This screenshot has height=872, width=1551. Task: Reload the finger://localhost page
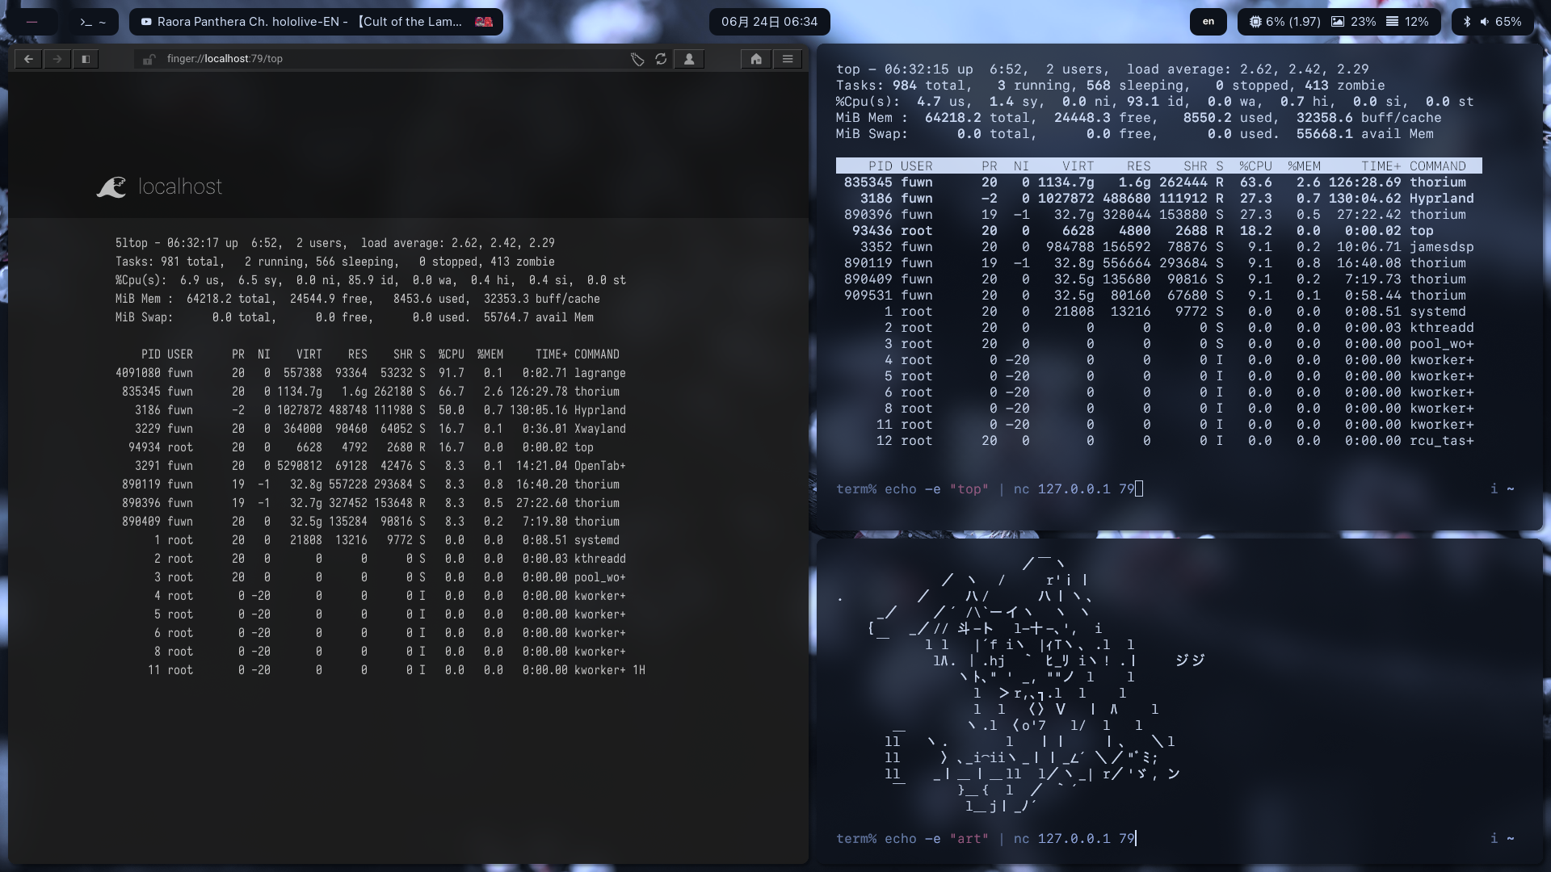662,59
